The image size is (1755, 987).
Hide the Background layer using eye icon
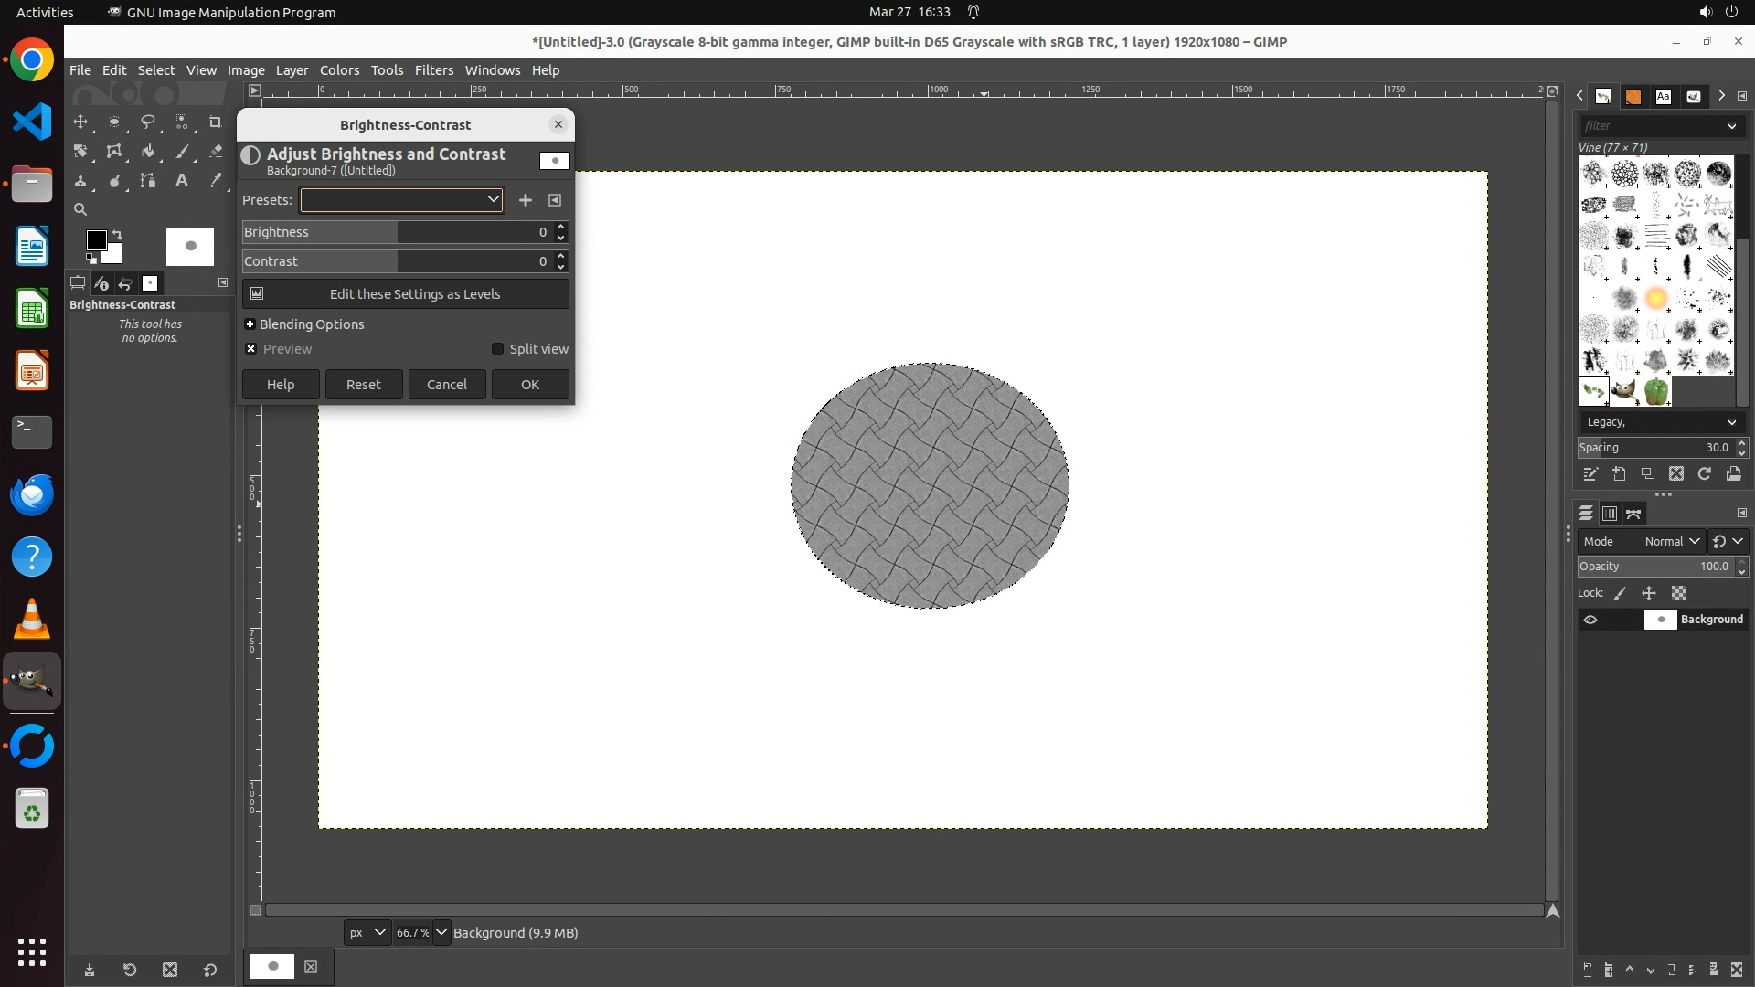point(1590,620)
